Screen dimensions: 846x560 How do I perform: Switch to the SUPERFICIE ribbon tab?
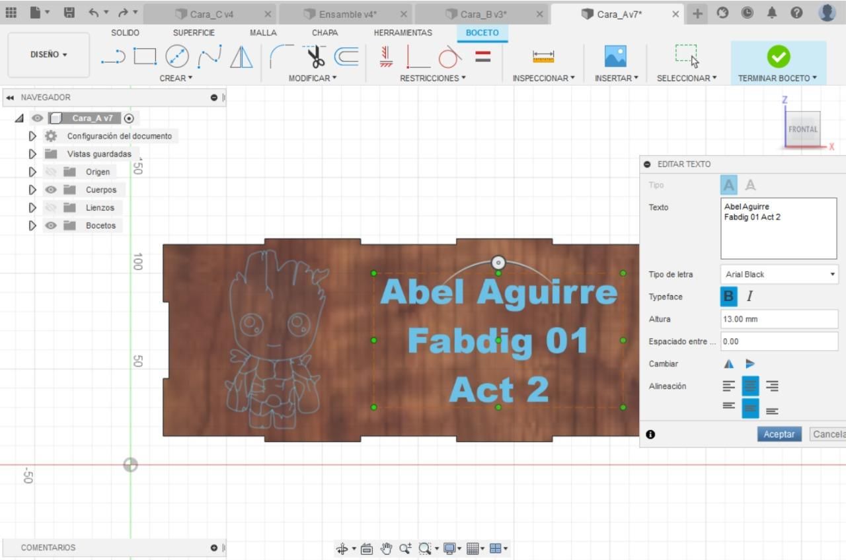point(194,32)
